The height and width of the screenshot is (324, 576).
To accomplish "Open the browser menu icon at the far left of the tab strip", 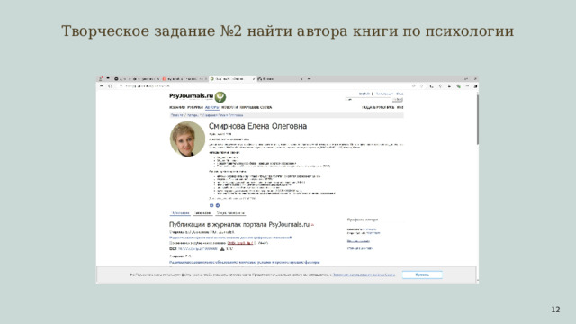I will coord(101,78).
